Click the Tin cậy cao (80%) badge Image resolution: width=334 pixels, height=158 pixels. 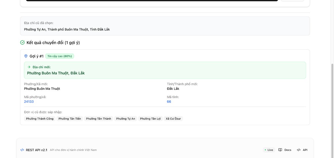tap(60, 56)
